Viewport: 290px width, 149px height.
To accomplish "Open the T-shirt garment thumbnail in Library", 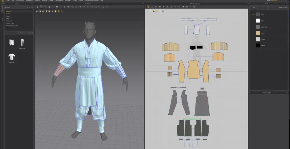I will pyautogui.click(x=12, y=57).
